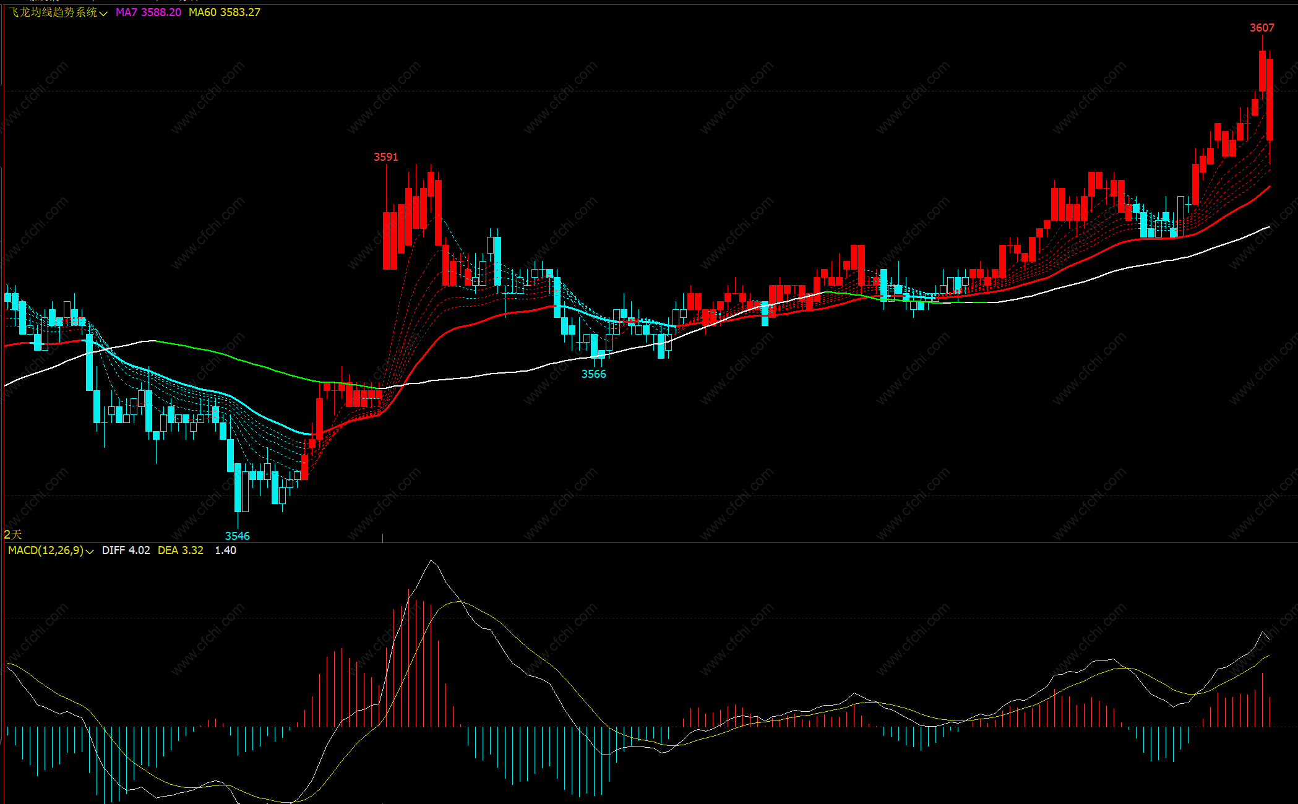Open the 飞龙均线趋势系统 indicator dropdown
This screenshot has width=1298, height=804.
tap(54, 12)
